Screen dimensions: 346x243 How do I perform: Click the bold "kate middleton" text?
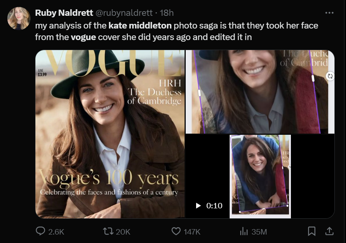pyautogui.click(x=140, y=26)
